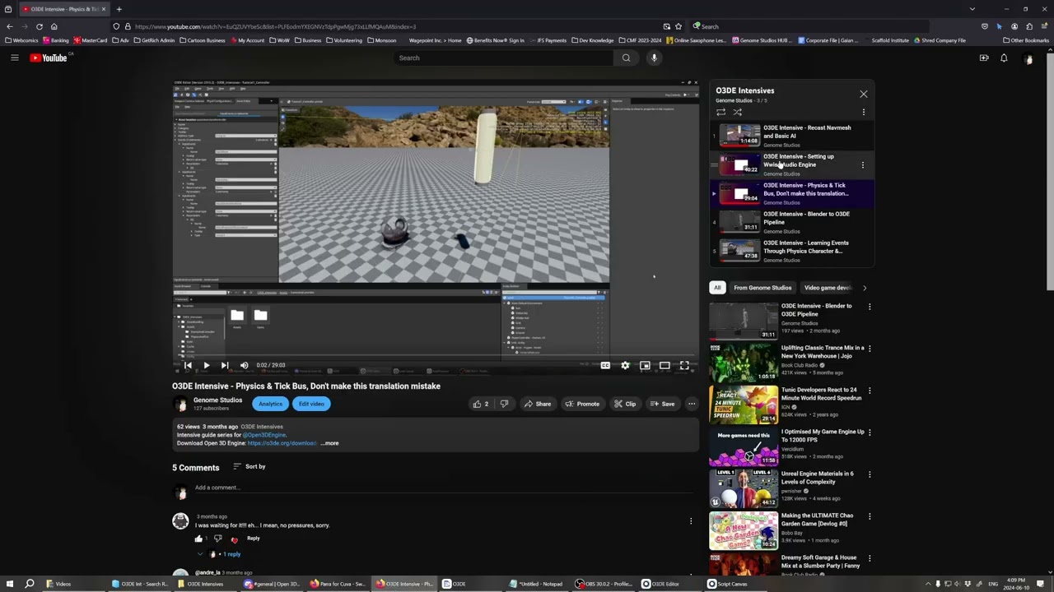
Task: Select the Video game development chip
Action: coord(828,288)
